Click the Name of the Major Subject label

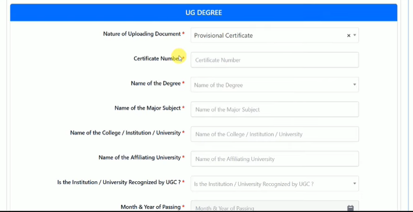(147, 108)
